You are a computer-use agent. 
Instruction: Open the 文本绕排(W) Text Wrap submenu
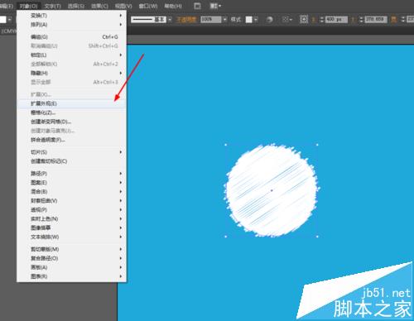tap(72, 237)
